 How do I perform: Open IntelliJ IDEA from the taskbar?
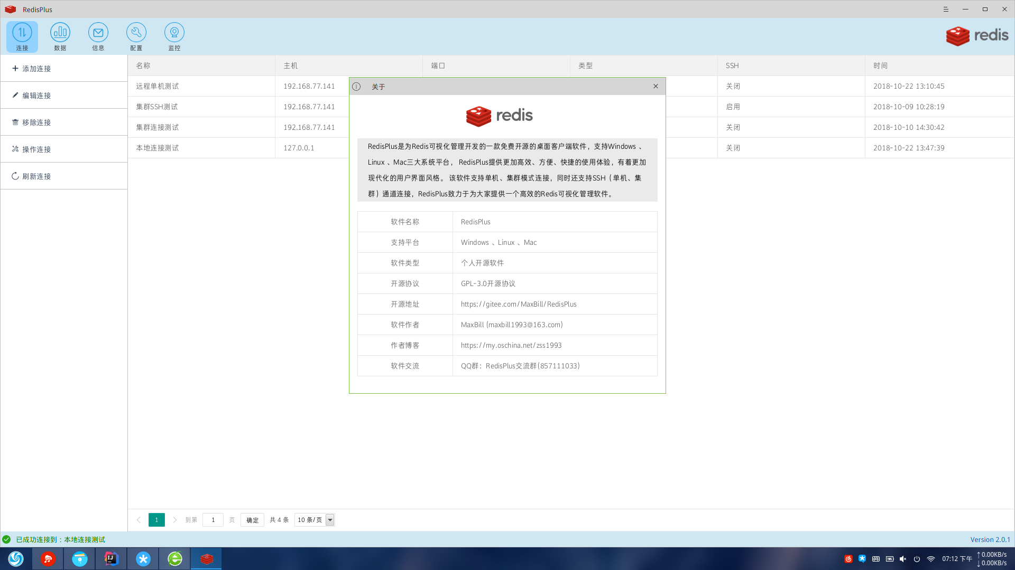click(x=112, y=558)
